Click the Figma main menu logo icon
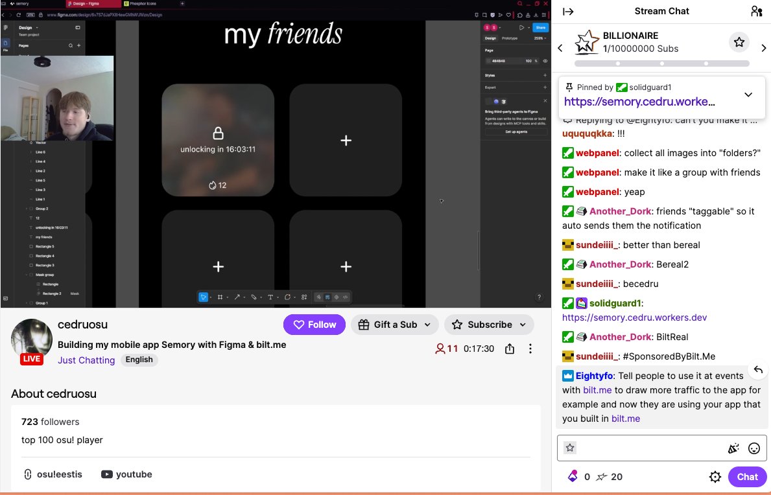This screenshot has height=495, width=771. pyautogui.click(x=6, y=27)
